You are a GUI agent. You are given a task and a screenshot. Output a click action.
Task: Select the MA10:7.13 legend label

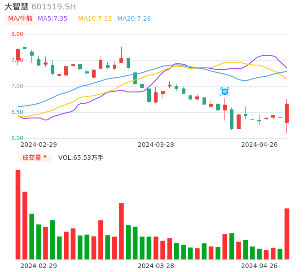(x=95, y=19)
